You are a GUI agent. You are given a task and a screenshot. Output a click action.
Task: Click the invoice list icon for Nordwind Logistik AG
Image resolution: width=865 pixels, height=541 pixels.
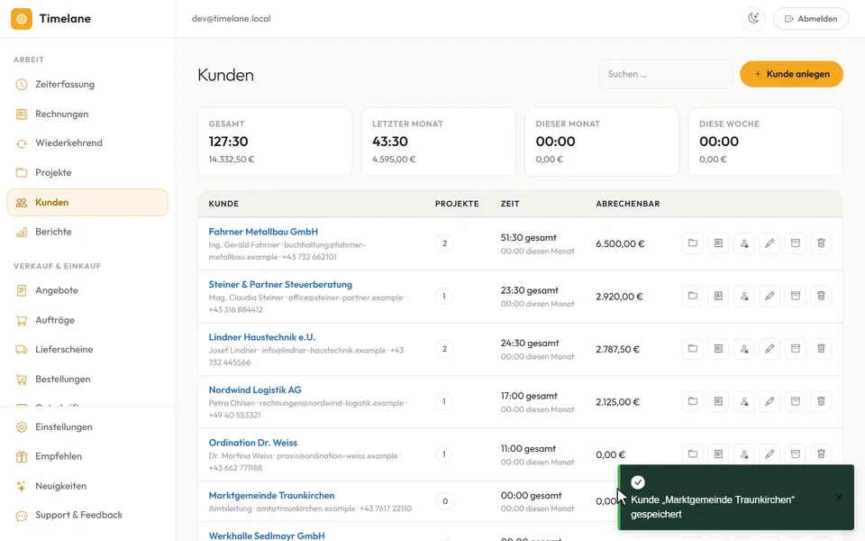pos(718,401)
